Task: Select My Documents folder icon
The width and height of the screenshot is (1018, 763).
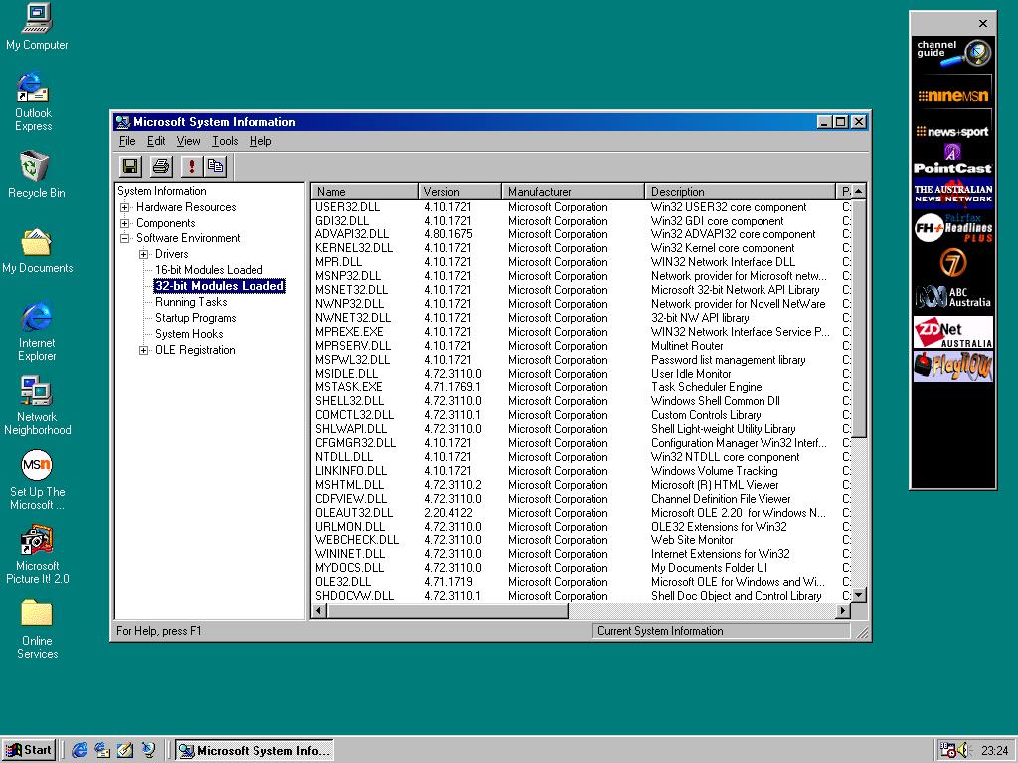Action: pos(37,250)
